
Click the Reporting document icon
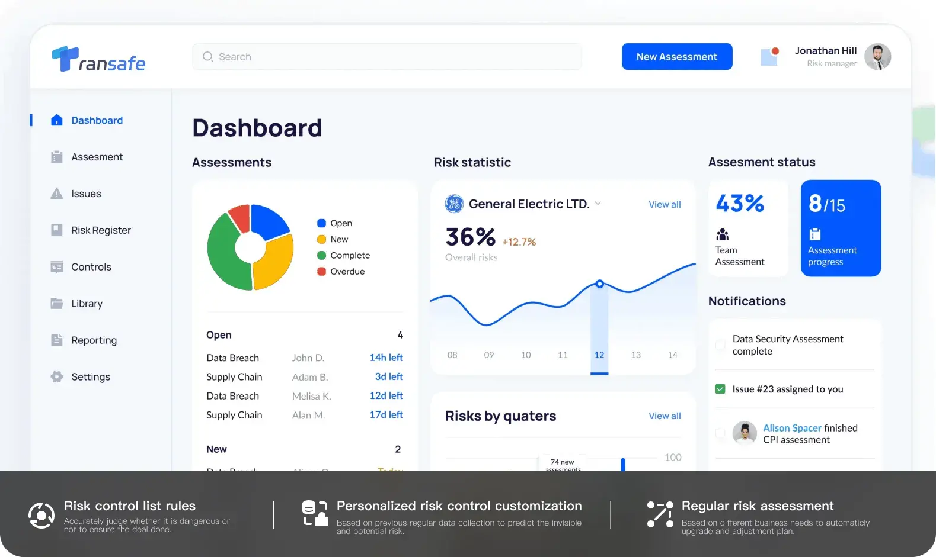(57, 340)
